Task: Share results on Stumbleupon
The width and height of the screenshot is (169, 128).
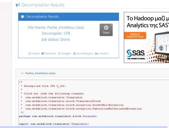Action: 83,53
